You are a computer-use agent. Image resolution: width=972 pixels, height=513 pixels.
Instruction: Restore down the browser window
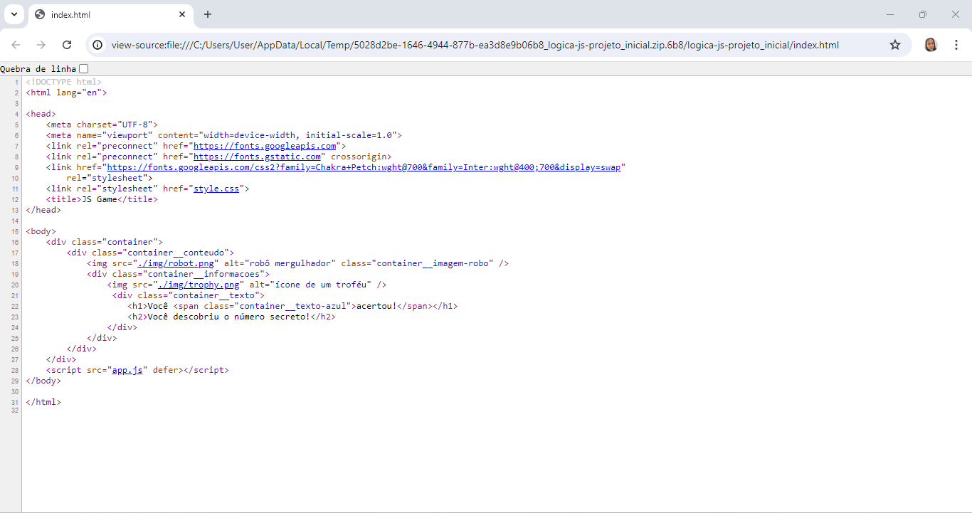923,14
